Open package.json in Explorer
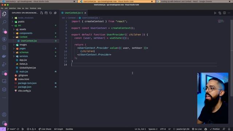 [x=25, y=87]
